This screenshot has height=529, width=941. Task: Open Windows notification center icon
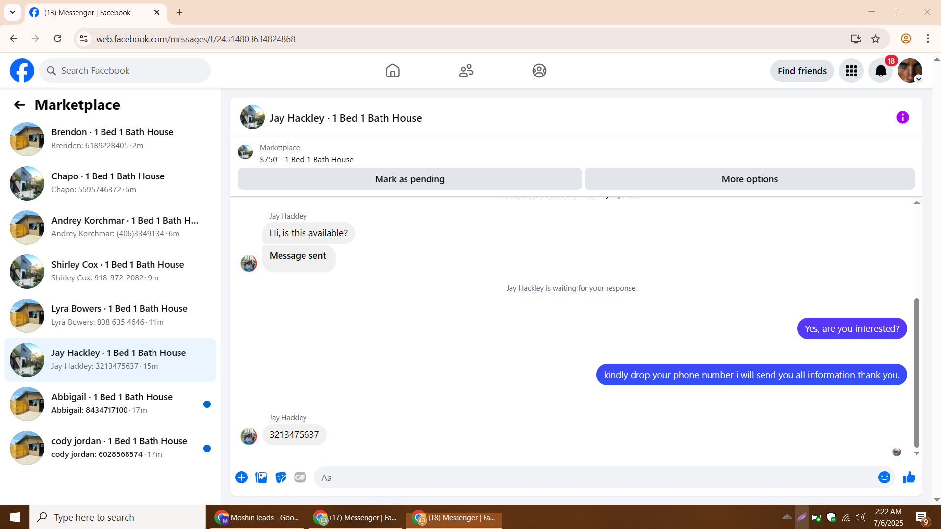coord(922,517)
